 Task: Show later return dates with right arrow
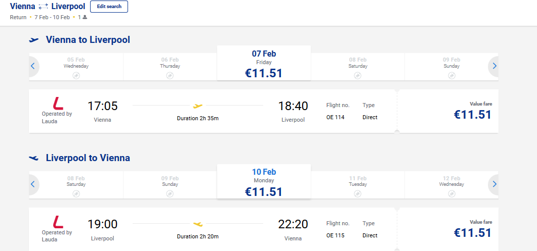tap(494, 185)
